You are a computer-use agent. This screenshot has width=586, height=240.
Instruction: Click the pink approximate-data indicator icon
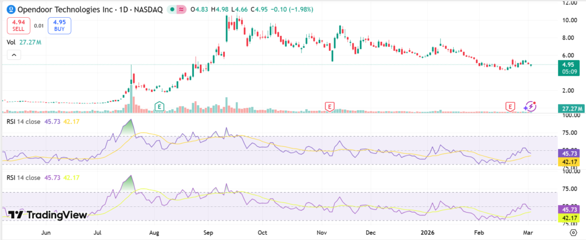tap(181, 10)
